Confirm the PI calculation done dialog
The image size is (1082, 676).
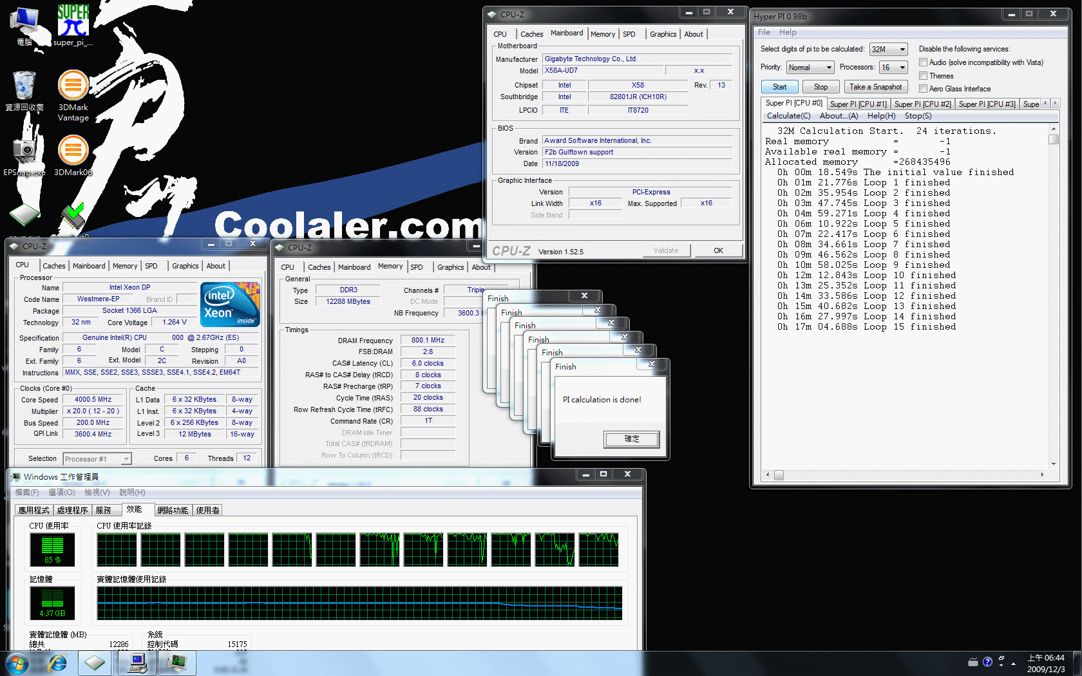tap(631, 439)
